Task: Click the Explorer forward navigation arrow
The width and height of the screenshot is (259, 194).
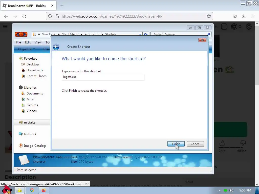Action: click(24, 34)
